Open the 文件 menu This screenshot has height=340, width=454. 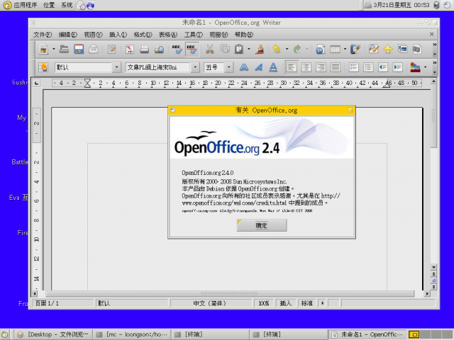coord(43,35)
